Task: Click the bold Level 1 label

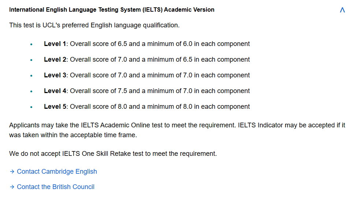Action: tap(55, 44)
